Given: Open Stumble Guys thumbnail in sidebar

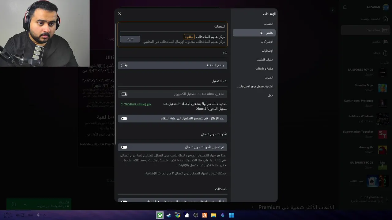Looking at the screenshot, I should tap(382, 88).
